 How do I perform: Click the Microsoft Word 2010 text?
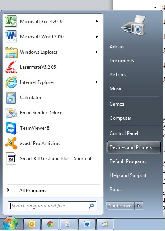coord(42,37)
